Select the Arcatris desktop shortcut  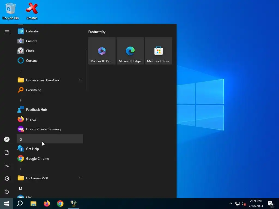(32, 11)
